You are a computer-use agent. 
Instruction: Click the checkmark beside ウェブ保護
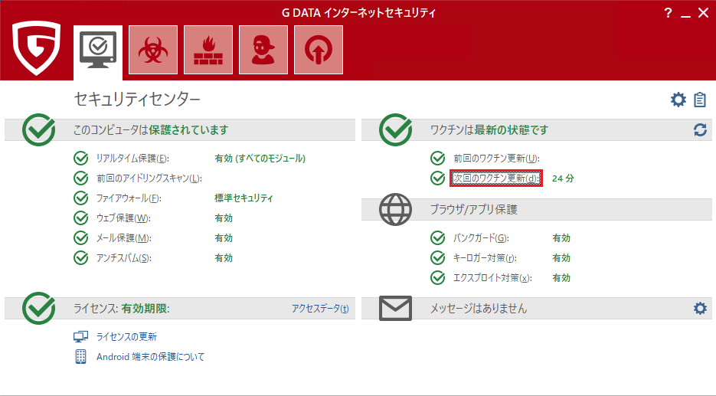coord(81,218)
